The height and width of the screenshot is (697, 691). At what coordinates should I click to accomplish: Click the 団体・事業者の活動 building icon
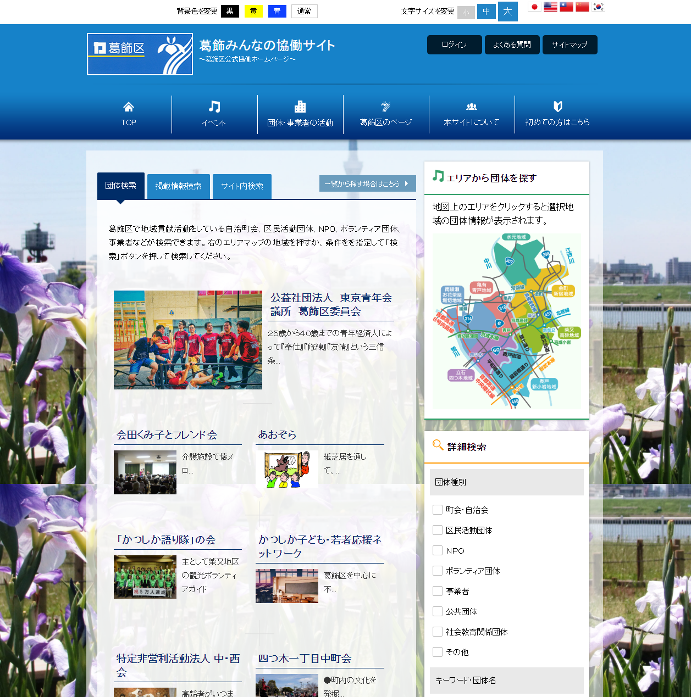[x=300, y=107]
